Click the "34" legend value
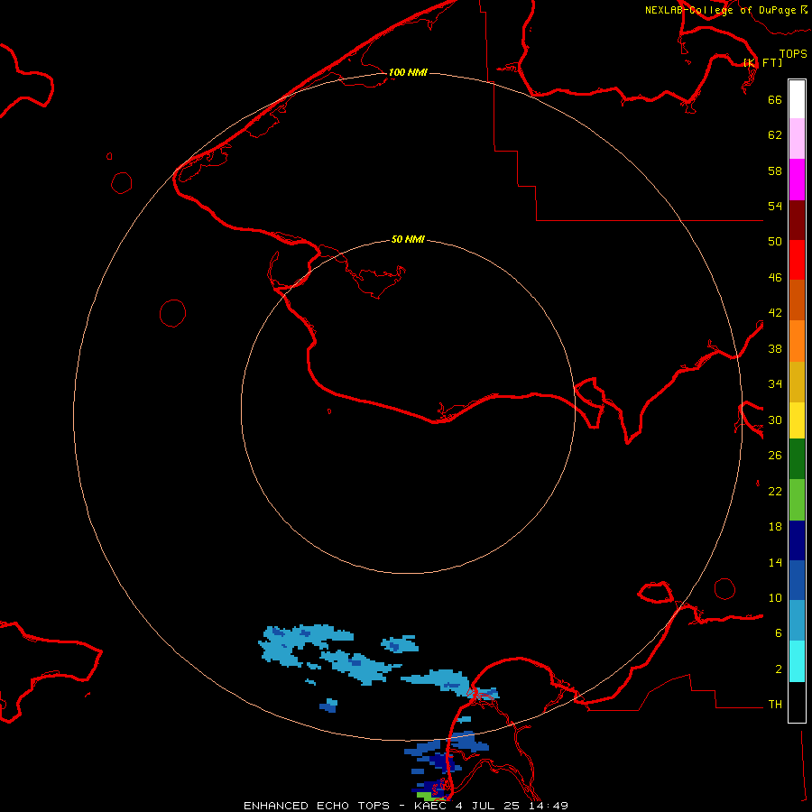 [x=775, y=383]
